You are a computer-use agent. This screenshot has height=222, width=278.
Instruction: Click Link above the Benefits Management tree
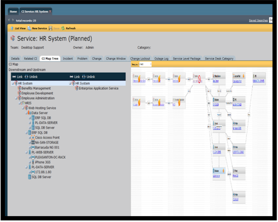(18, 77)
